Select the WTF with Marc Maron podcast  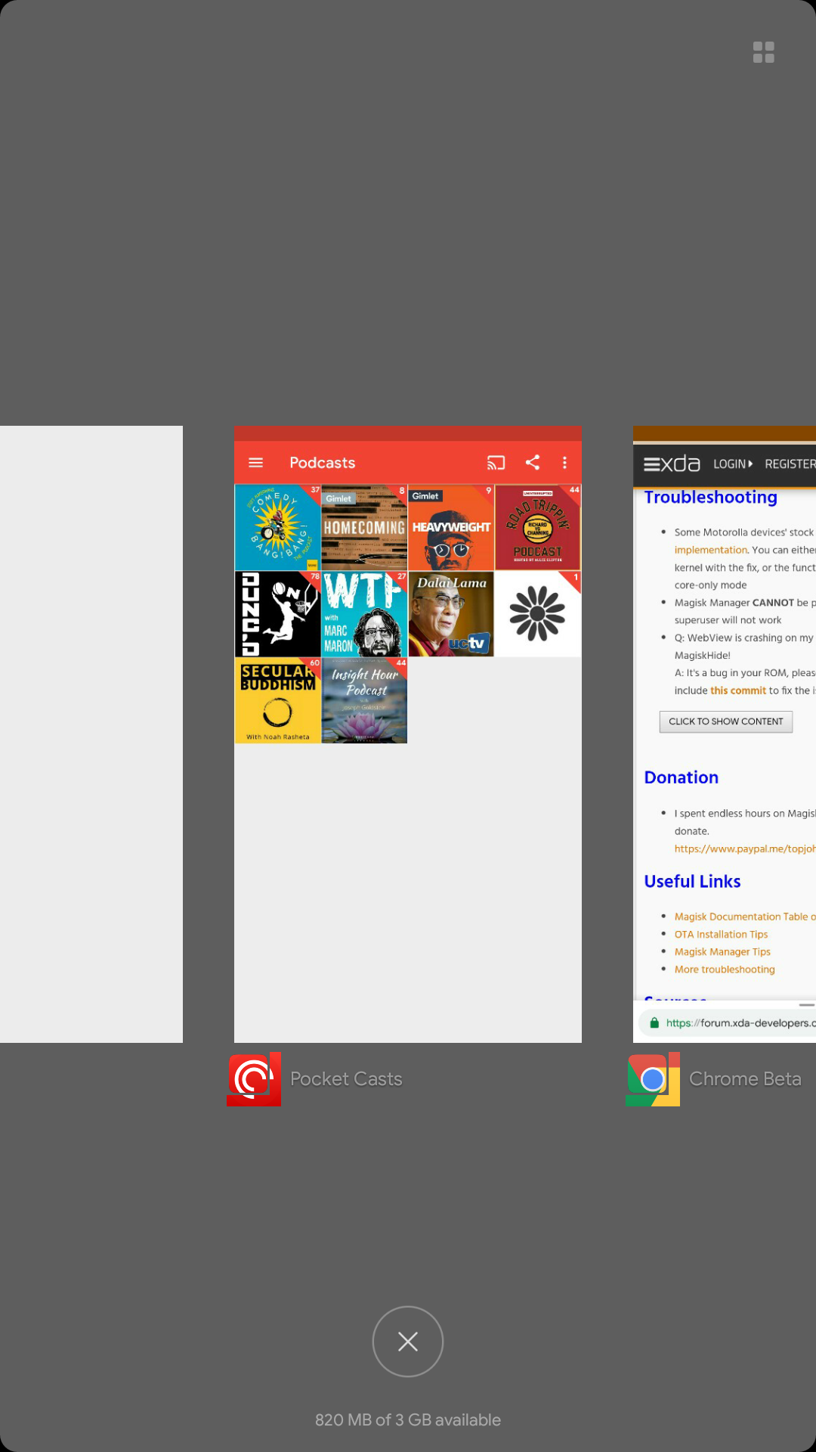click(x=364, y=614)
